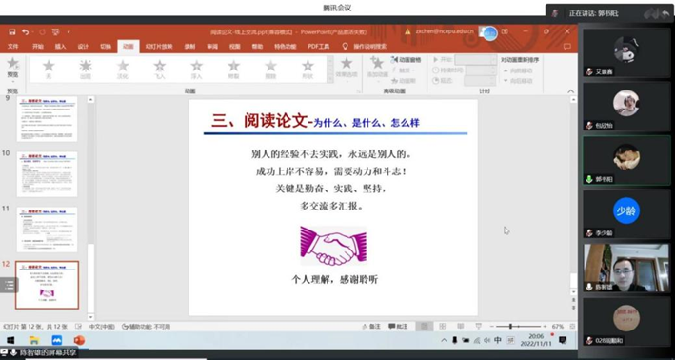Image resolution: width=675 pixels, height=360 pixels.
Task: Open the 文件 File menu tab
Action: (x=13, y=46)
